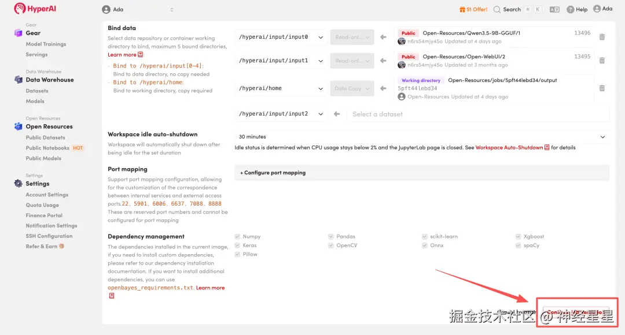Click the coin icon beside Refer & Earn
625x335 pixels.
[61, 246]
